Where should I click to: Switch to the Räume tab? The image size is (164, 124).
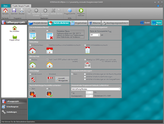(x=94, y=23)
